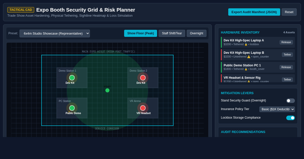Open Insurance Policy Tier dropdown
Viewport: 304px width, 159px height.
(x=277, y=109)
